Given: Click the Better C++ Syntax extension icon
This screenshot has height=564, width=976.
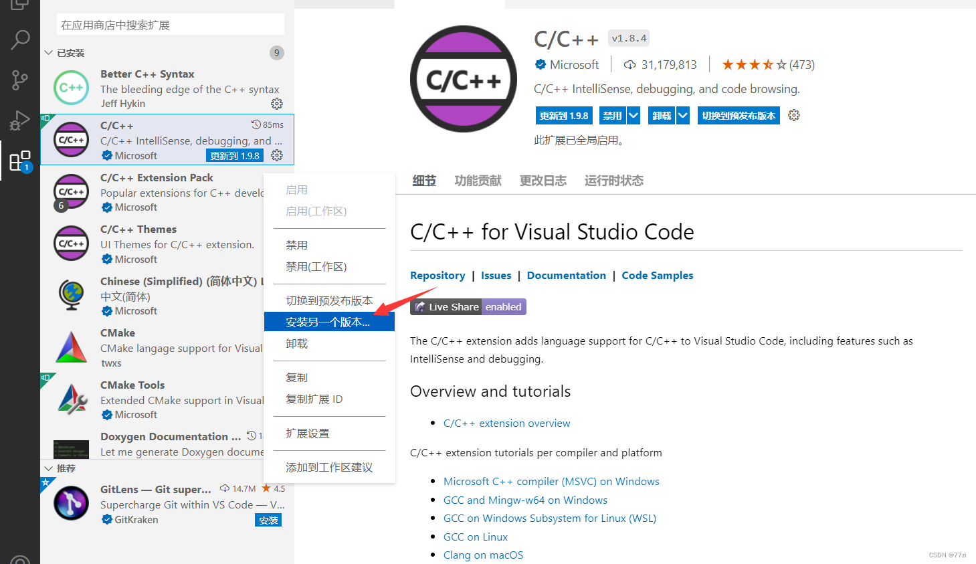Looking at the screenshot, I should coord(72,88).
